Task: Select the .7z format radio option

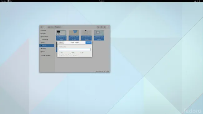Action: (82, 53)
